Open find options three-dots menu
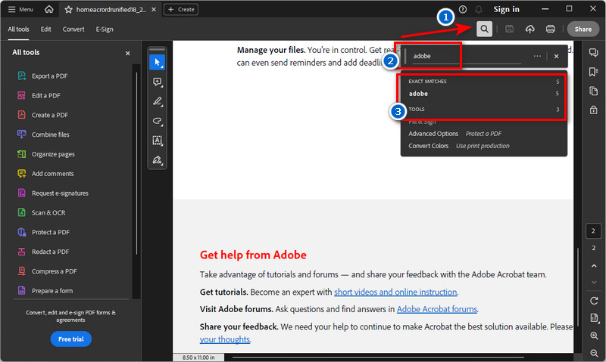The width and height of the screenshot is (606, 362). coord(537,56)
